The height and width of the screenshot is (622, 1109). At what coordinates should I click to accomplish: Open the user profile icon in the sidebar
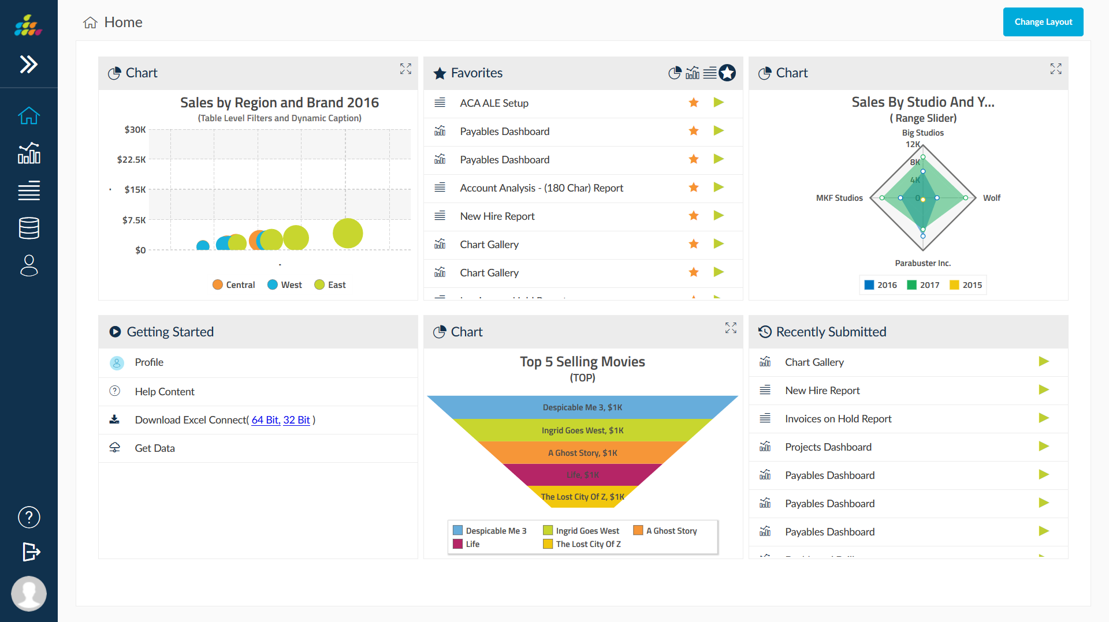pyautogui.click(x=28, y=265)
